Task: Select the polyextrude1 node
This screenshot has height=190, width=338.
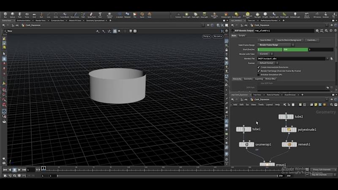Action: point(289,130)
